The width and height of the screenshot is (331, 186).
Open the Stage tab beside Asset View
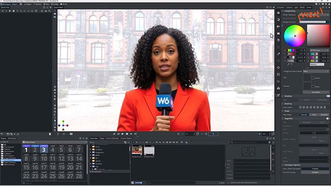(x=102, y=138)
